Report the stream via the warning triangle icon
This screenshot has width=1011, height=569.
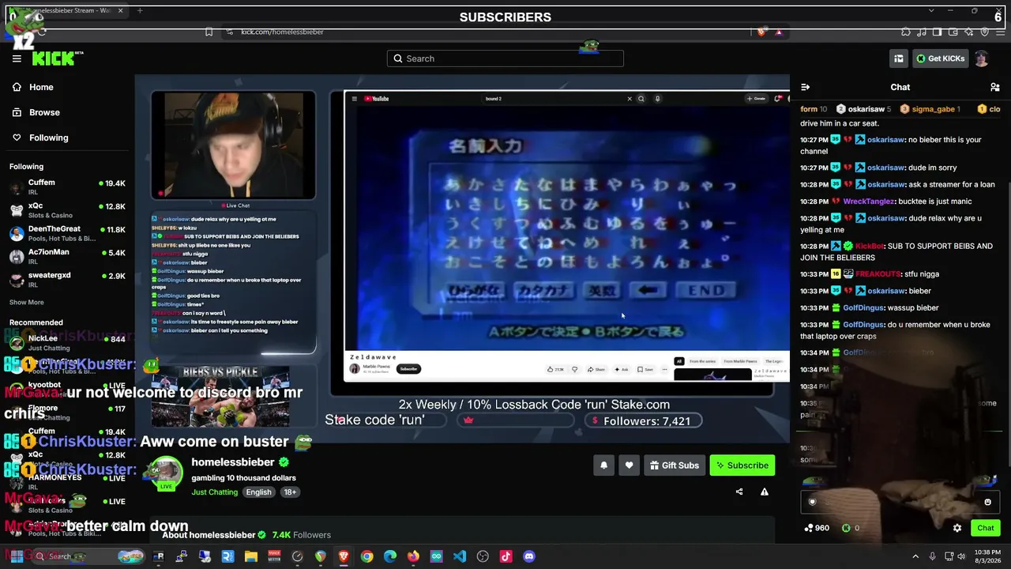(x=765, y=492)
